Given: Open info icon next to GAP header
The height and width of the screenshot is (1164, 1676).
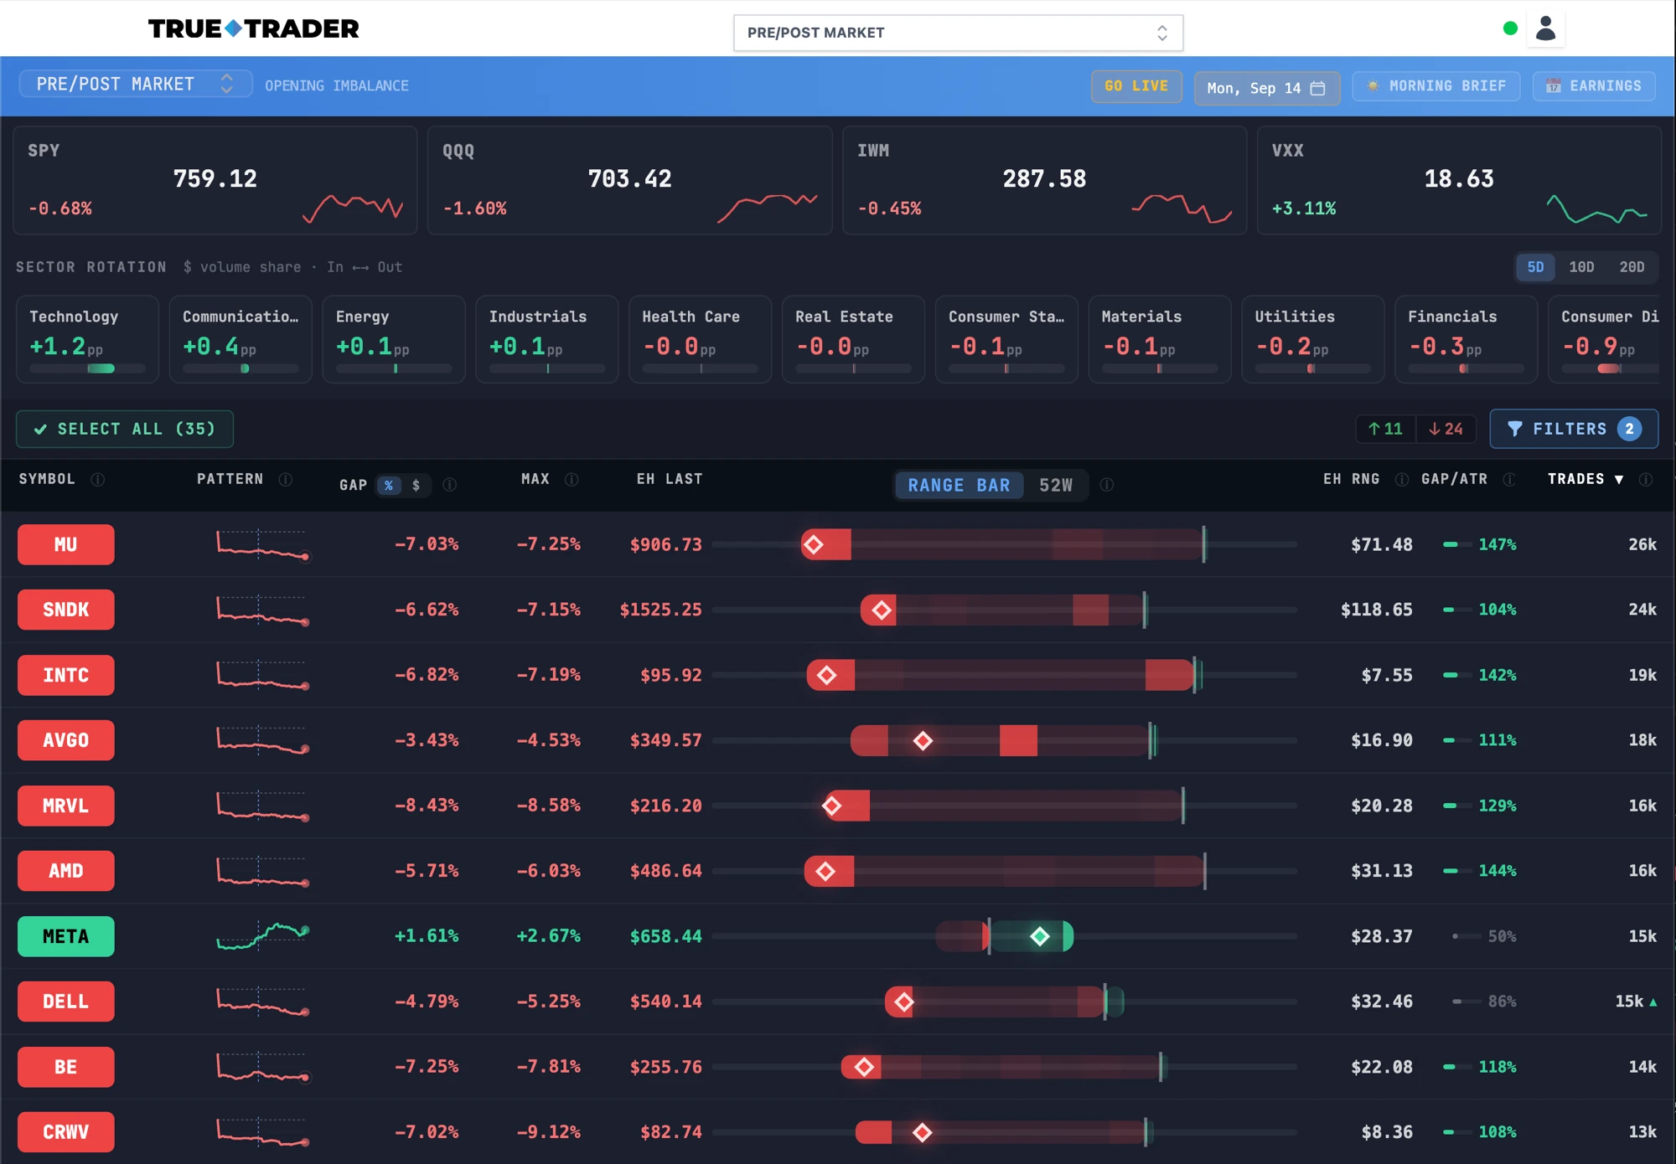Looking at the screenshot, I should (x=450, y=484).
